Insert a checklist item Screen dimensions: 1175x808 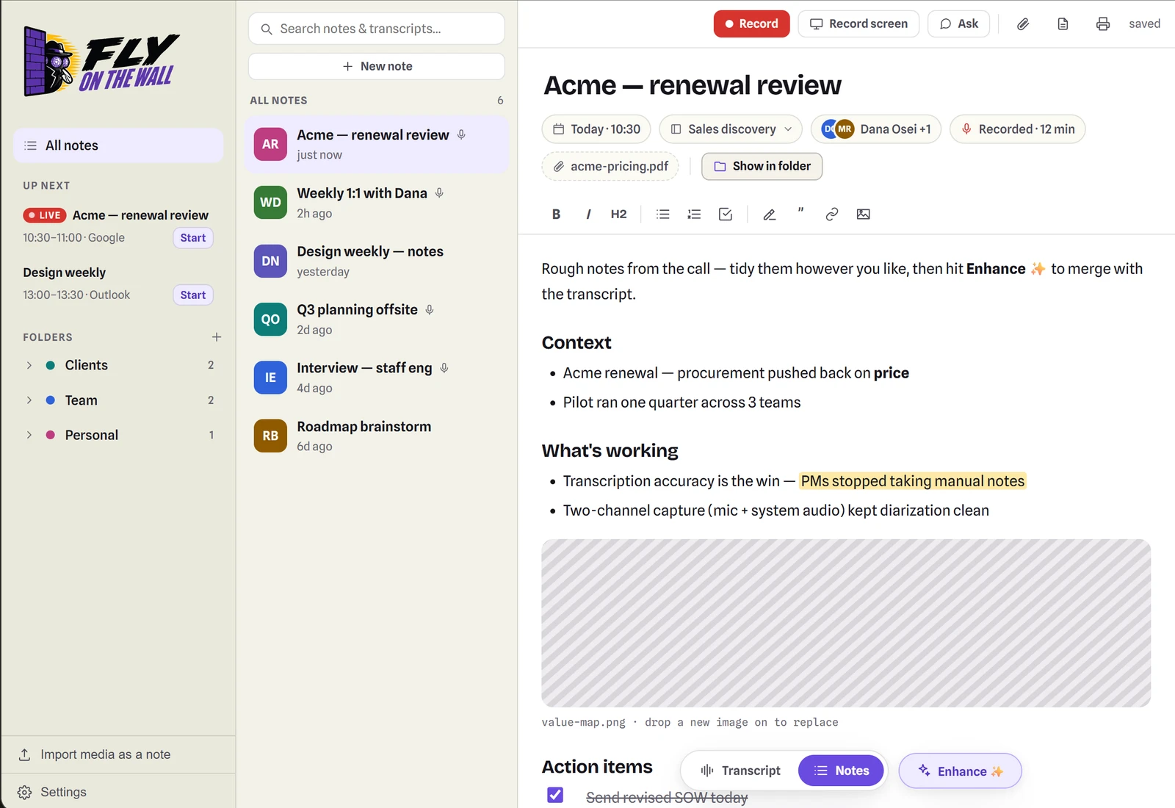click(x=726, y=214)
